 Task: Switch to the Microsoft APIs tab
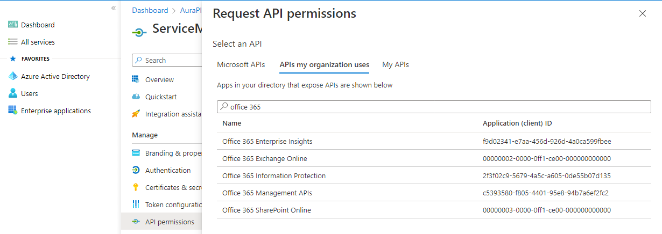coord(241,64)
